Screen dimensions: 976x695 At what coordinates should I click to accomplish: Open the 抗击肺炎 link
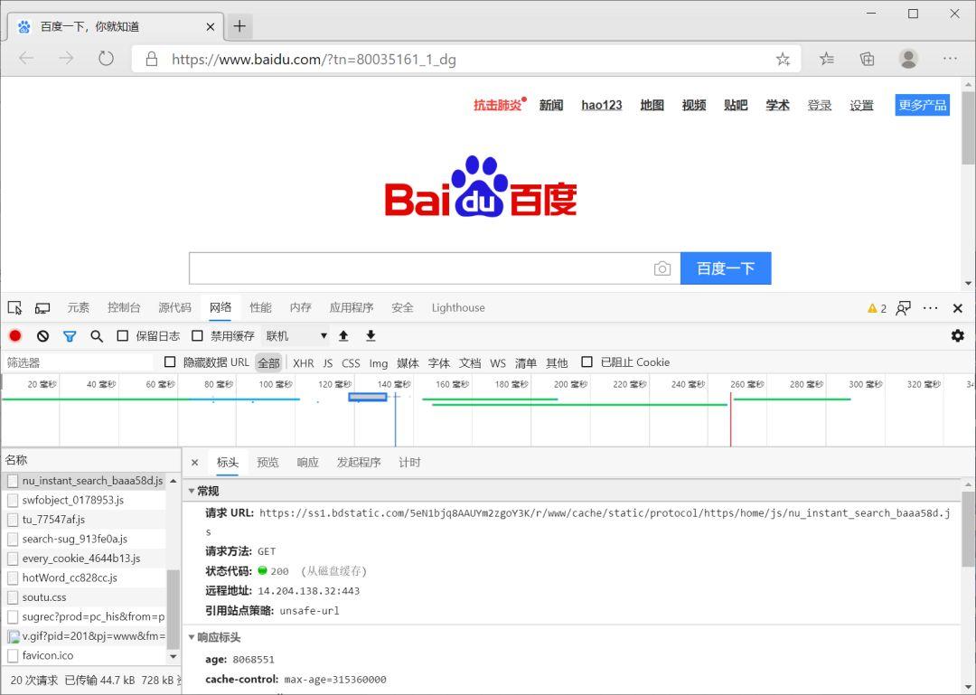click(497, 105)
